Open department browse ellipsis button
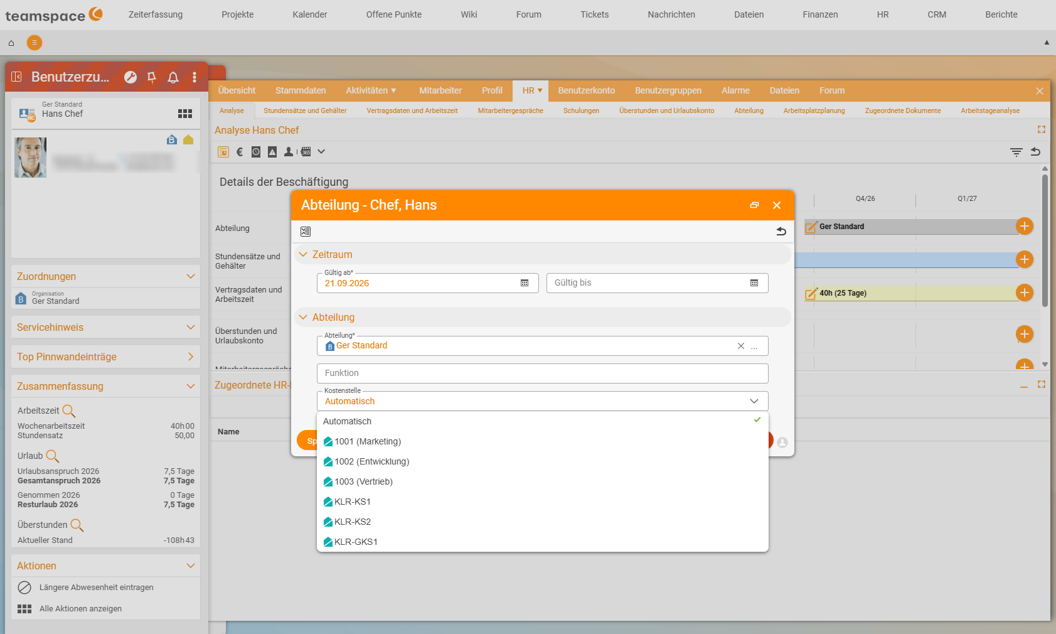Screen dimensions: 1056x634 [x=754, y=347]
